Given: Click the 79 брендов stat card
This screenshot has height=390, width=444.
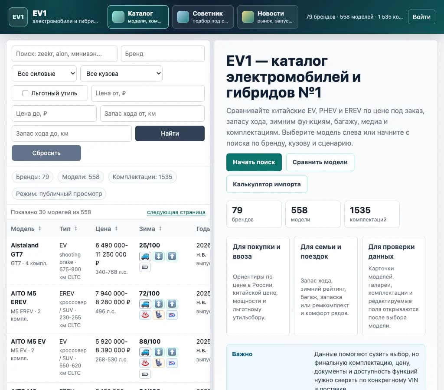Looking at the screenshot, I should [x=254, y=214].
